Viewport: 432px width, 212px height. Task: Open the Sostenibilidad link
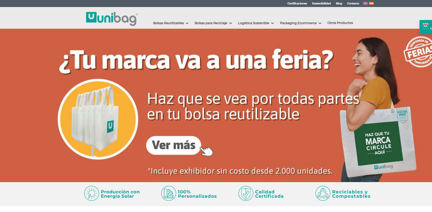point(321,3)
